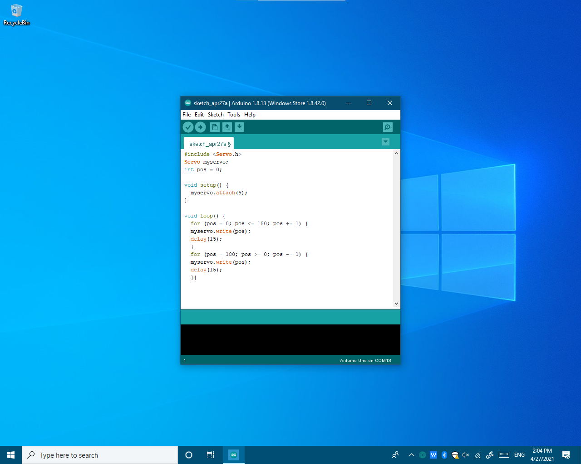
Task: Open the Tools menu
Action: coord(234,115)
